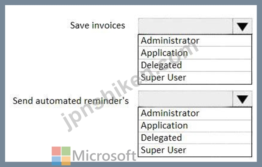262x167 pixels.
Task: Click the blue square in Microsoft logo
Action: [x=56, y=161]
